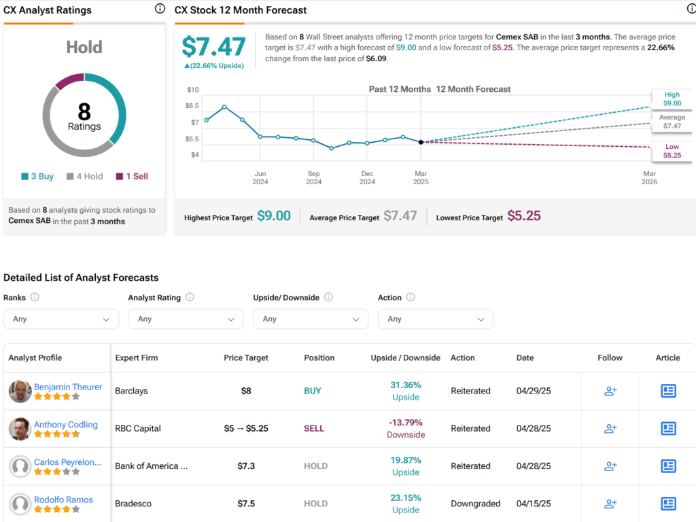
Task: Open article icon for Bradesco row
Action: [x=668, y=504]
